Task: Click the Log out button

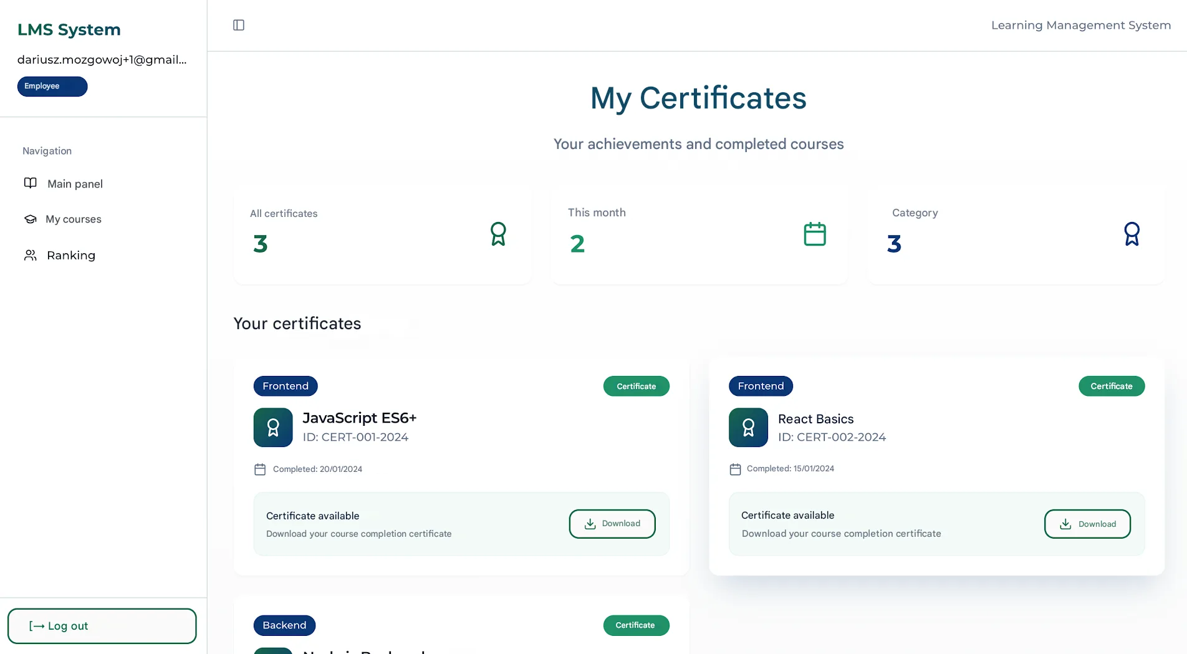Action: pyautogui.click(x=102, y=626)
